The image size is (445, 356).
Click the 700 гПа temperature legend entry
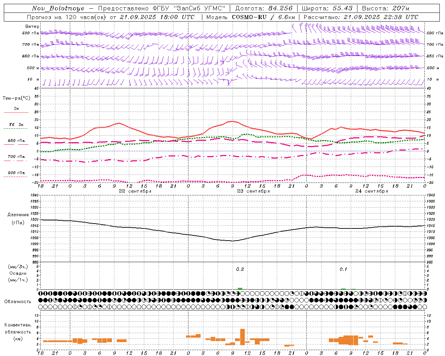16,157
